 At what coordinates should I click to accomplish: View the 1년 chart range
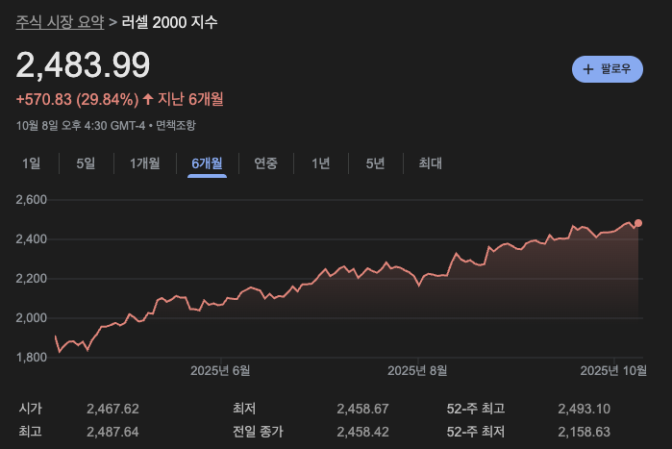[320, 163]
